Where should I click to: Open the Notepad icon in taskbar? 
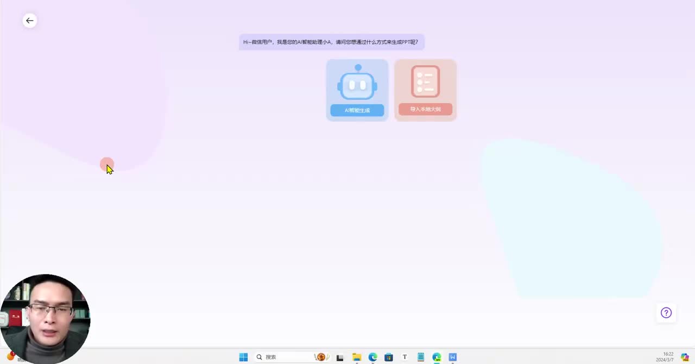421,357
